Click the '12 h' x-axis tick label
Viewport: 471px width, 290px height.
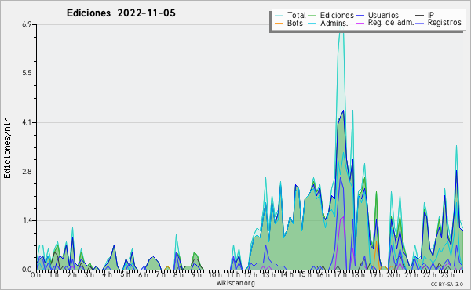point(250,274)
